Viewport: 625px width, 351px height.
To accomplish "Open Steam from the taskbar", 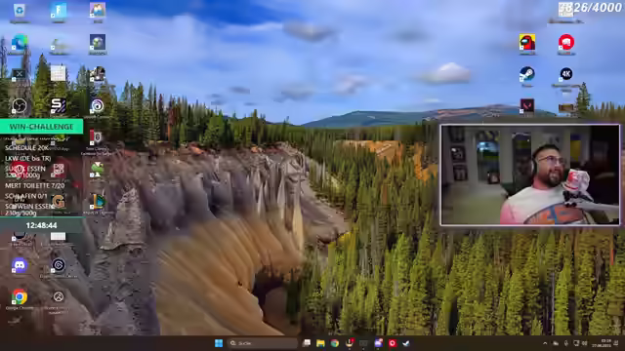I will (x=406, y=343).
